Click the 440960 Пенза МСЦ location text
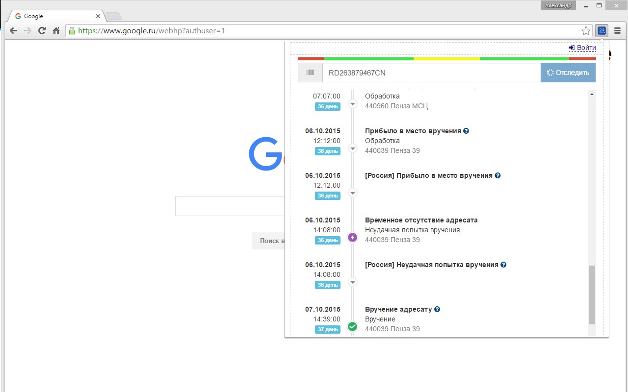This screenshot has width=628, height=392. click(x=396, y=106)
